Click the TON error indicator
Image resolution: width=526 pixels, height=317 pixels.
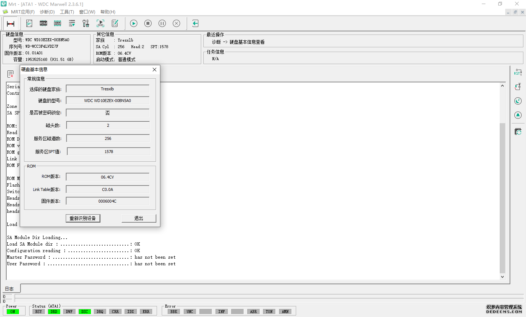[269, 312]
